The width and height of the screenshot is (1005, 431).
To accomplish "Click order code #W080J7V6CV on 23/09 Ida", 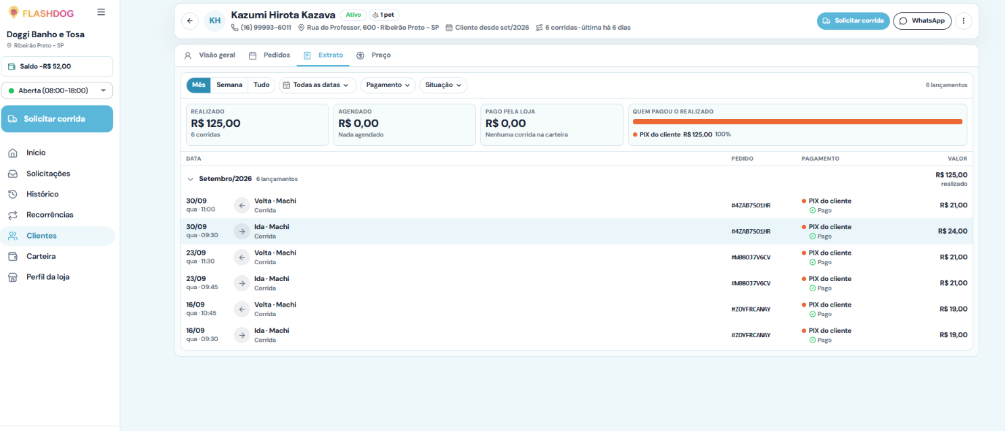I will (751, 283).
